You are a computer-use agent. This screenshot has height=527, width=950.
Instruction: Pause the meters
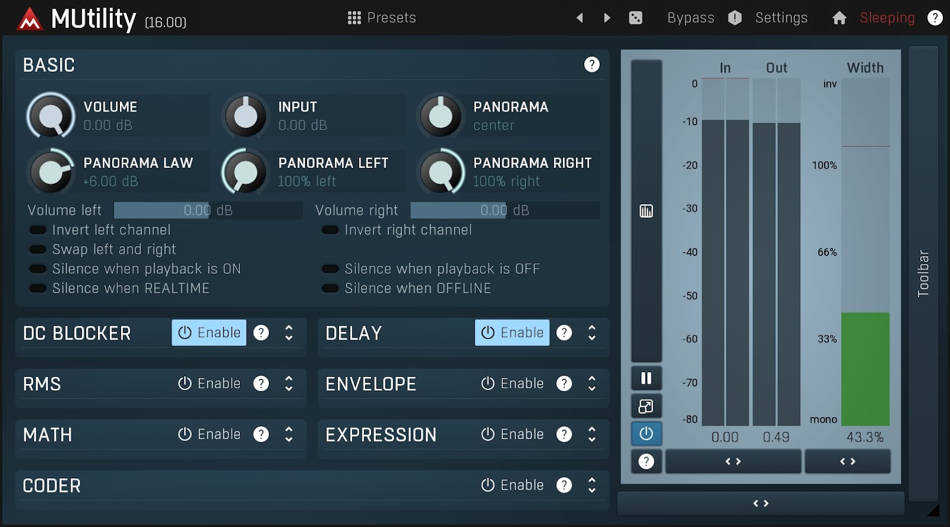pyautogui.click(x=646, y=378)
